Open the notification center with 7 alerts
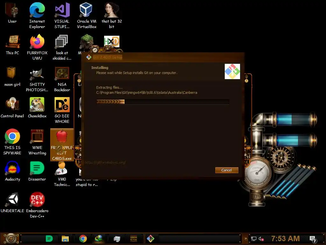This screenshot has width=326, height=245. coord(313,239)
